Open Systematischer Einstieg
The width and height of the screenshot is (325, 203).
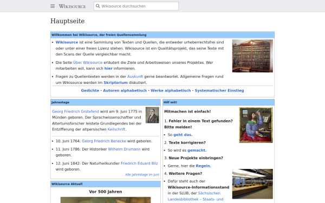(219, 90)
